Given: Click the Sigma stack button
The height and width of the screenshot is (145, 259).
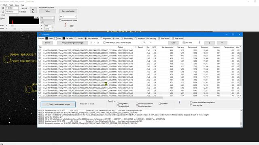Looking at the screenshot, I should click(x=33, y=11).
